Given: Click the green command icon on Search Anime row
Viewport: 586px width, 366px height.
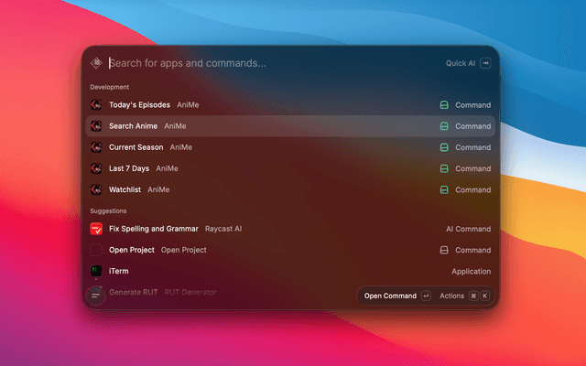Looking at the screenshot, I should tap(444, 126).
